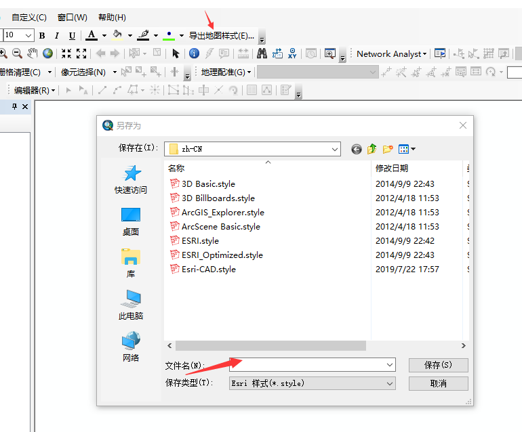Sort files by the 名称 column header
Screen dimensions: 522x432
(x=268, y=169)
